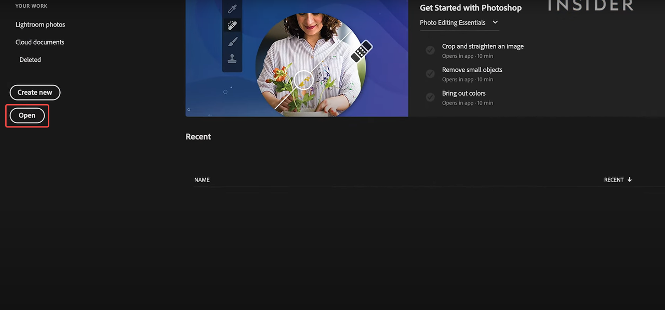Open Lightroom photos in sidebar
Image resolution: width=665 pixels, height=310 pixels.
pos(40,24)
